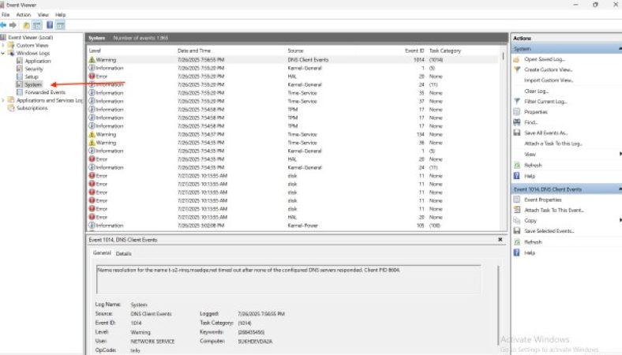Screen dimensions: 622x355
Task: Click the NETWORK SERVICE user value
Action: [x=152, y=341]
